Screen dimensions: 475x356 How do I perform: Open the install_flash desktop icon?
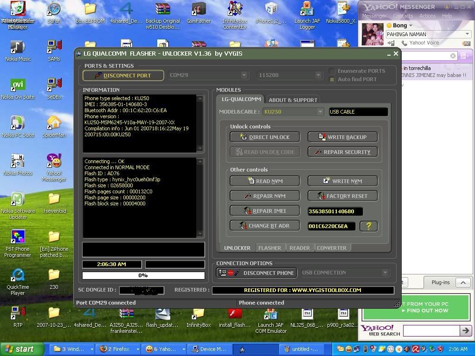click(x=235, y=317)
